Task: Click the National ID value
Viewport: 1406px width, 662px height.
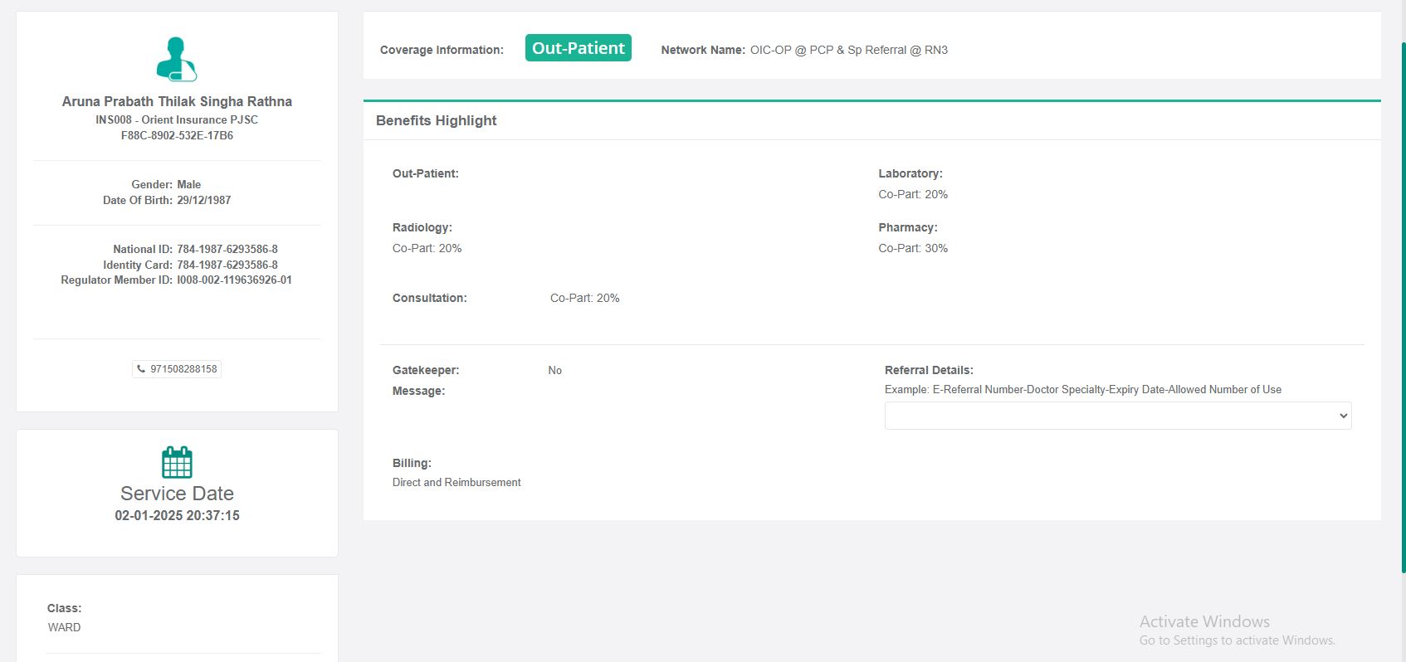Action: click(x=227, y=249)
